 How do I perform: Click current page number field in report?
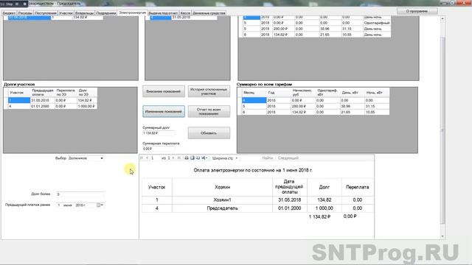(155, 158)
